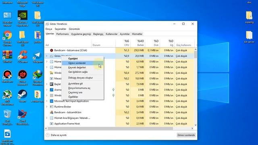Screen dimensions: 258x145
Task: Switch to the Performans tab
Action: tap(62, 34)
